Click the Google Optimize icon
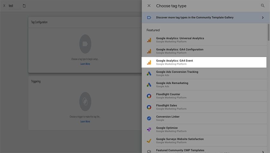The image size is (270, 153). pos(149,129)
